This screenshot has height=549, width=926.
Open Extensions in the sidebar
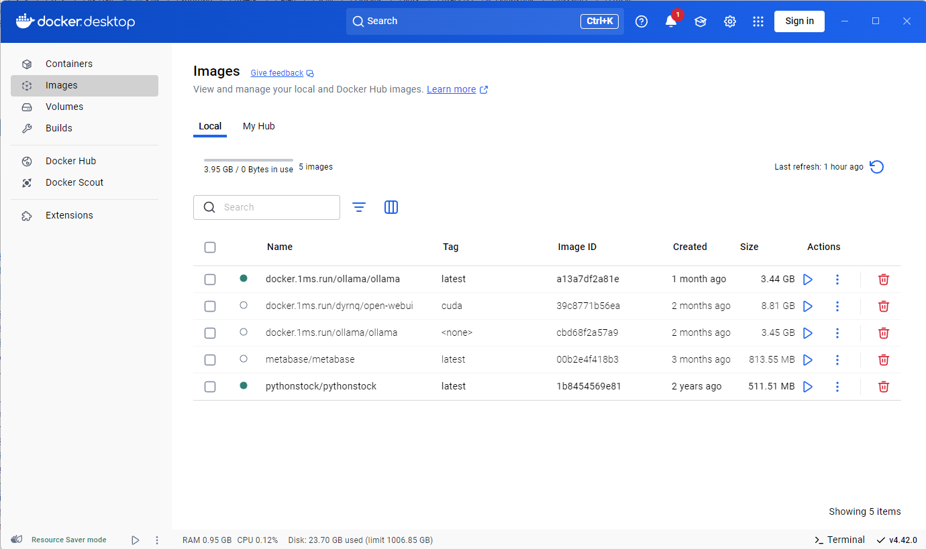point(85,216)
